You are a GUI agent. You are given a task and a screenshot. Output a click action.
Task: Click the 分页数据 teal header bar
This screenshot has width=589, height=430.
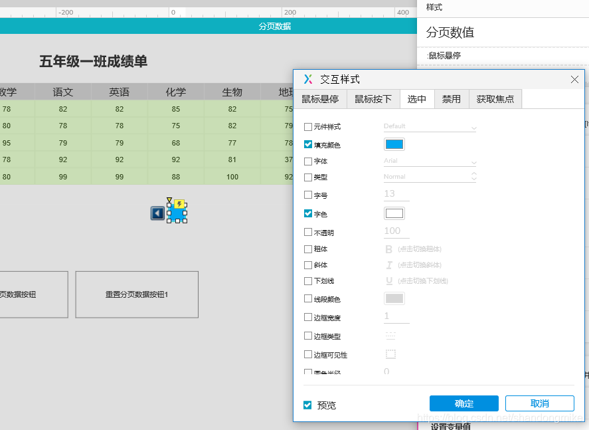coord(209,26)
